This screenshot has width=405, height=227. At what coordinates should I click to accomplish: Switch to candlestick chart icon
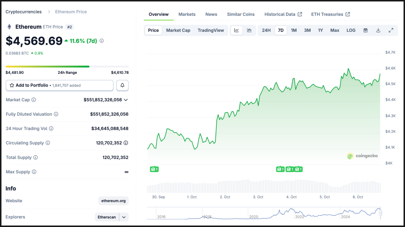point(249,30)
